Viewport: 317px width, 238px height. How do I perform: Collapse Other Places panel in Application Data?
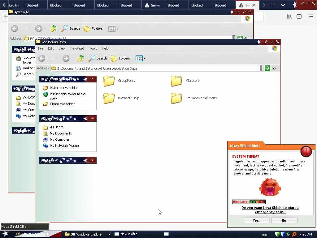pos(92,118)
